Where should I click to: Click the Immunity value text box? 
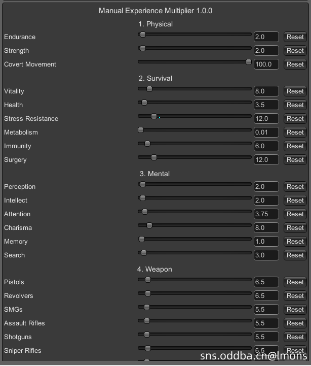point(266,146)
